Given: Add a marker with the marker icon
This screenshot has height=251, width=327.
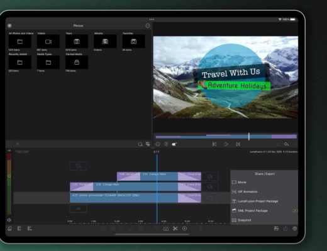Looking at the screenshot, I should coord(166,144).
